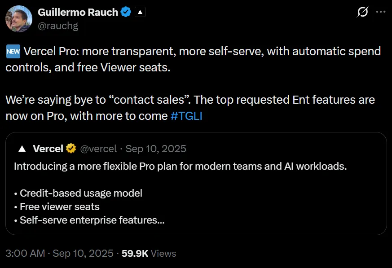
Task: Select the blue checkmark beside Guillermo Rauch
Action: (125, 12)
